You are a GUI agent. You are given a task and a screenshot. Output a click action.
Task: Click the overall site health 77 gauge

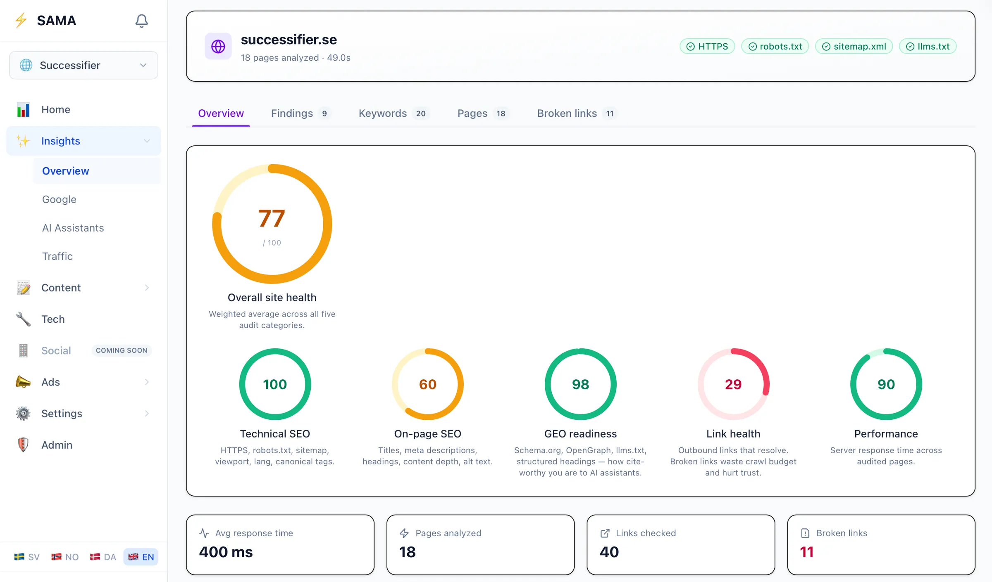tap(272, 224)
